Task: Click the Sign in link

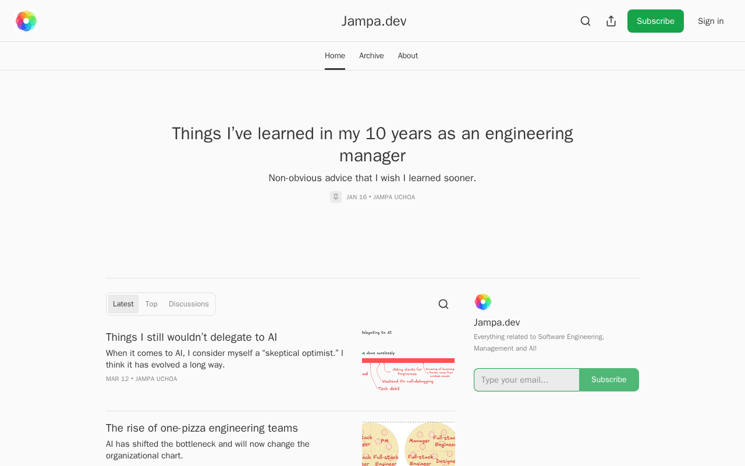Action: tap(711, 21)
